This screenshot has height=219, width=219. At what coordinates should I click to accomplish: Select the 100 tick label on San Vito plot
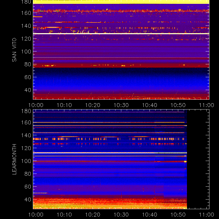point(26,51)
